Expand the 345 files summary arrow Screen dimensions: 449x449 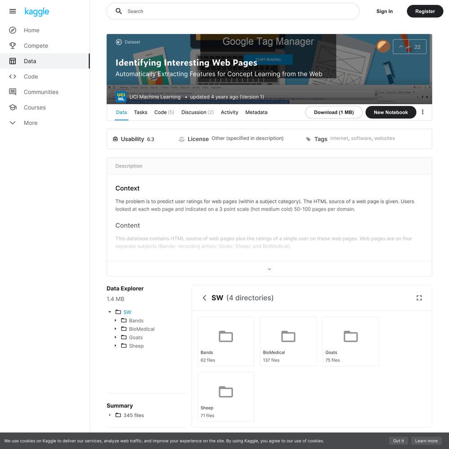pos(110,415)
